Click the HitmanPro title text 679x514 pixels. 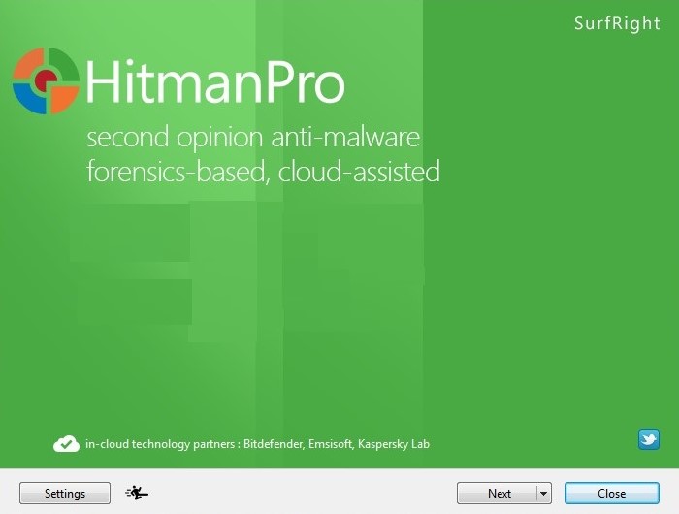pos(215,81)
